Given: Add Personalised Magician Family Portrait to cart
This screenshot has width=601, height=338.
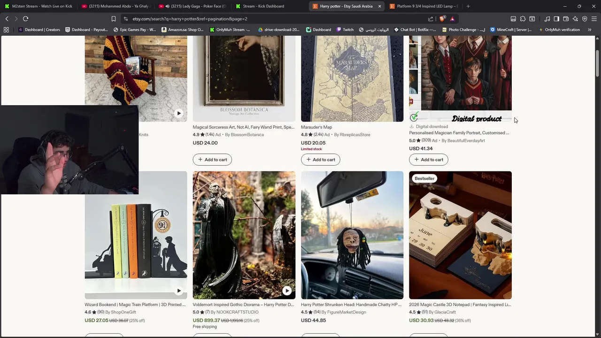Looking at the screenshot, I should (x=429, y=160).
